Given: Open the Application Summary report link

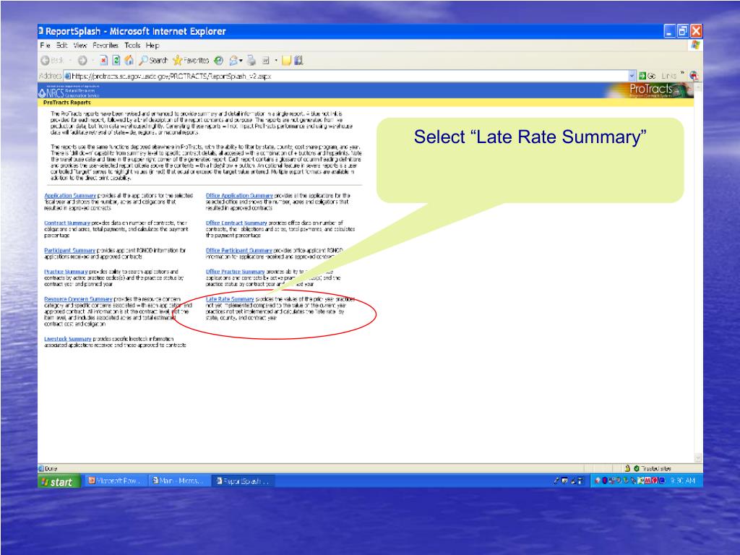Looking at the screenshot, I should point(70,195).
